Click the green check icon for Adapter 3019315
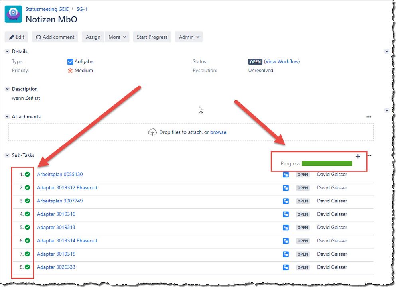 point(28,254)
